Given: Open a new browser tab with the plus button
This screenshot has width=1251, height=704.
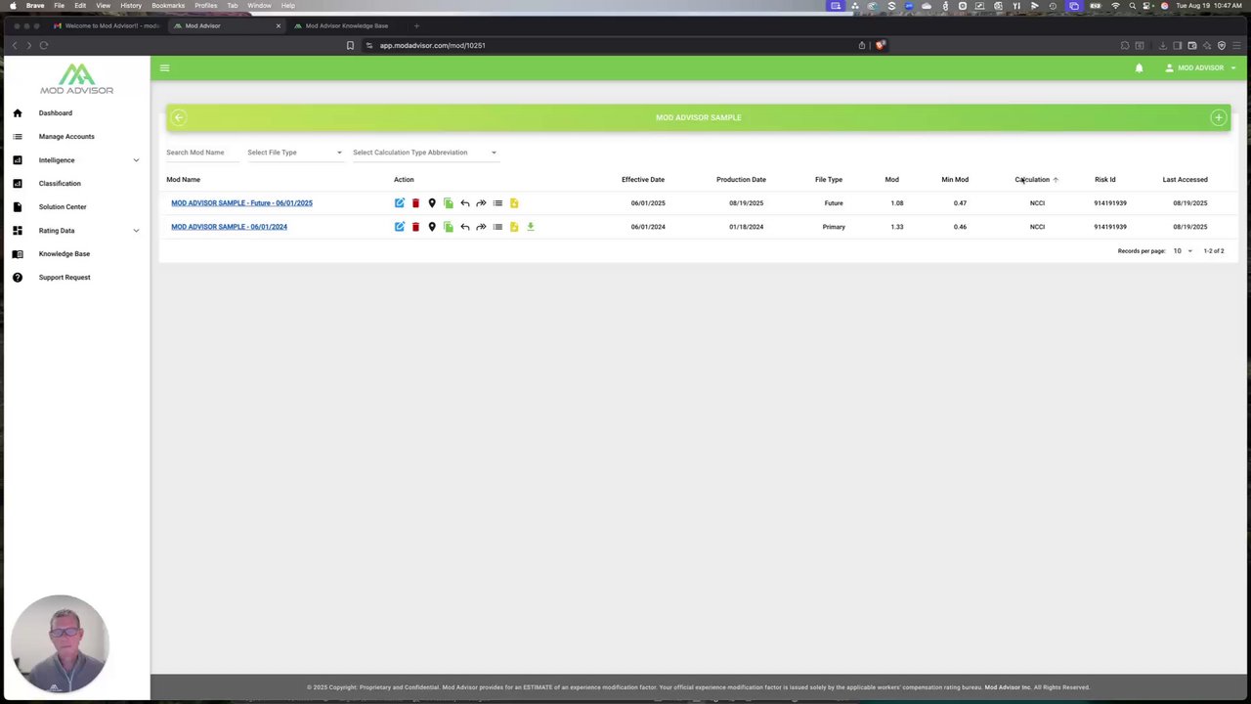Looking at the screenshot, I should click(416, 25).
